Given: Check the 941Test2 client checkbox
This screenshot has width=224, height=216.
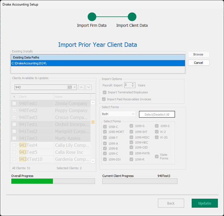Looking at the screenshot, I should [x=14, y=131].
